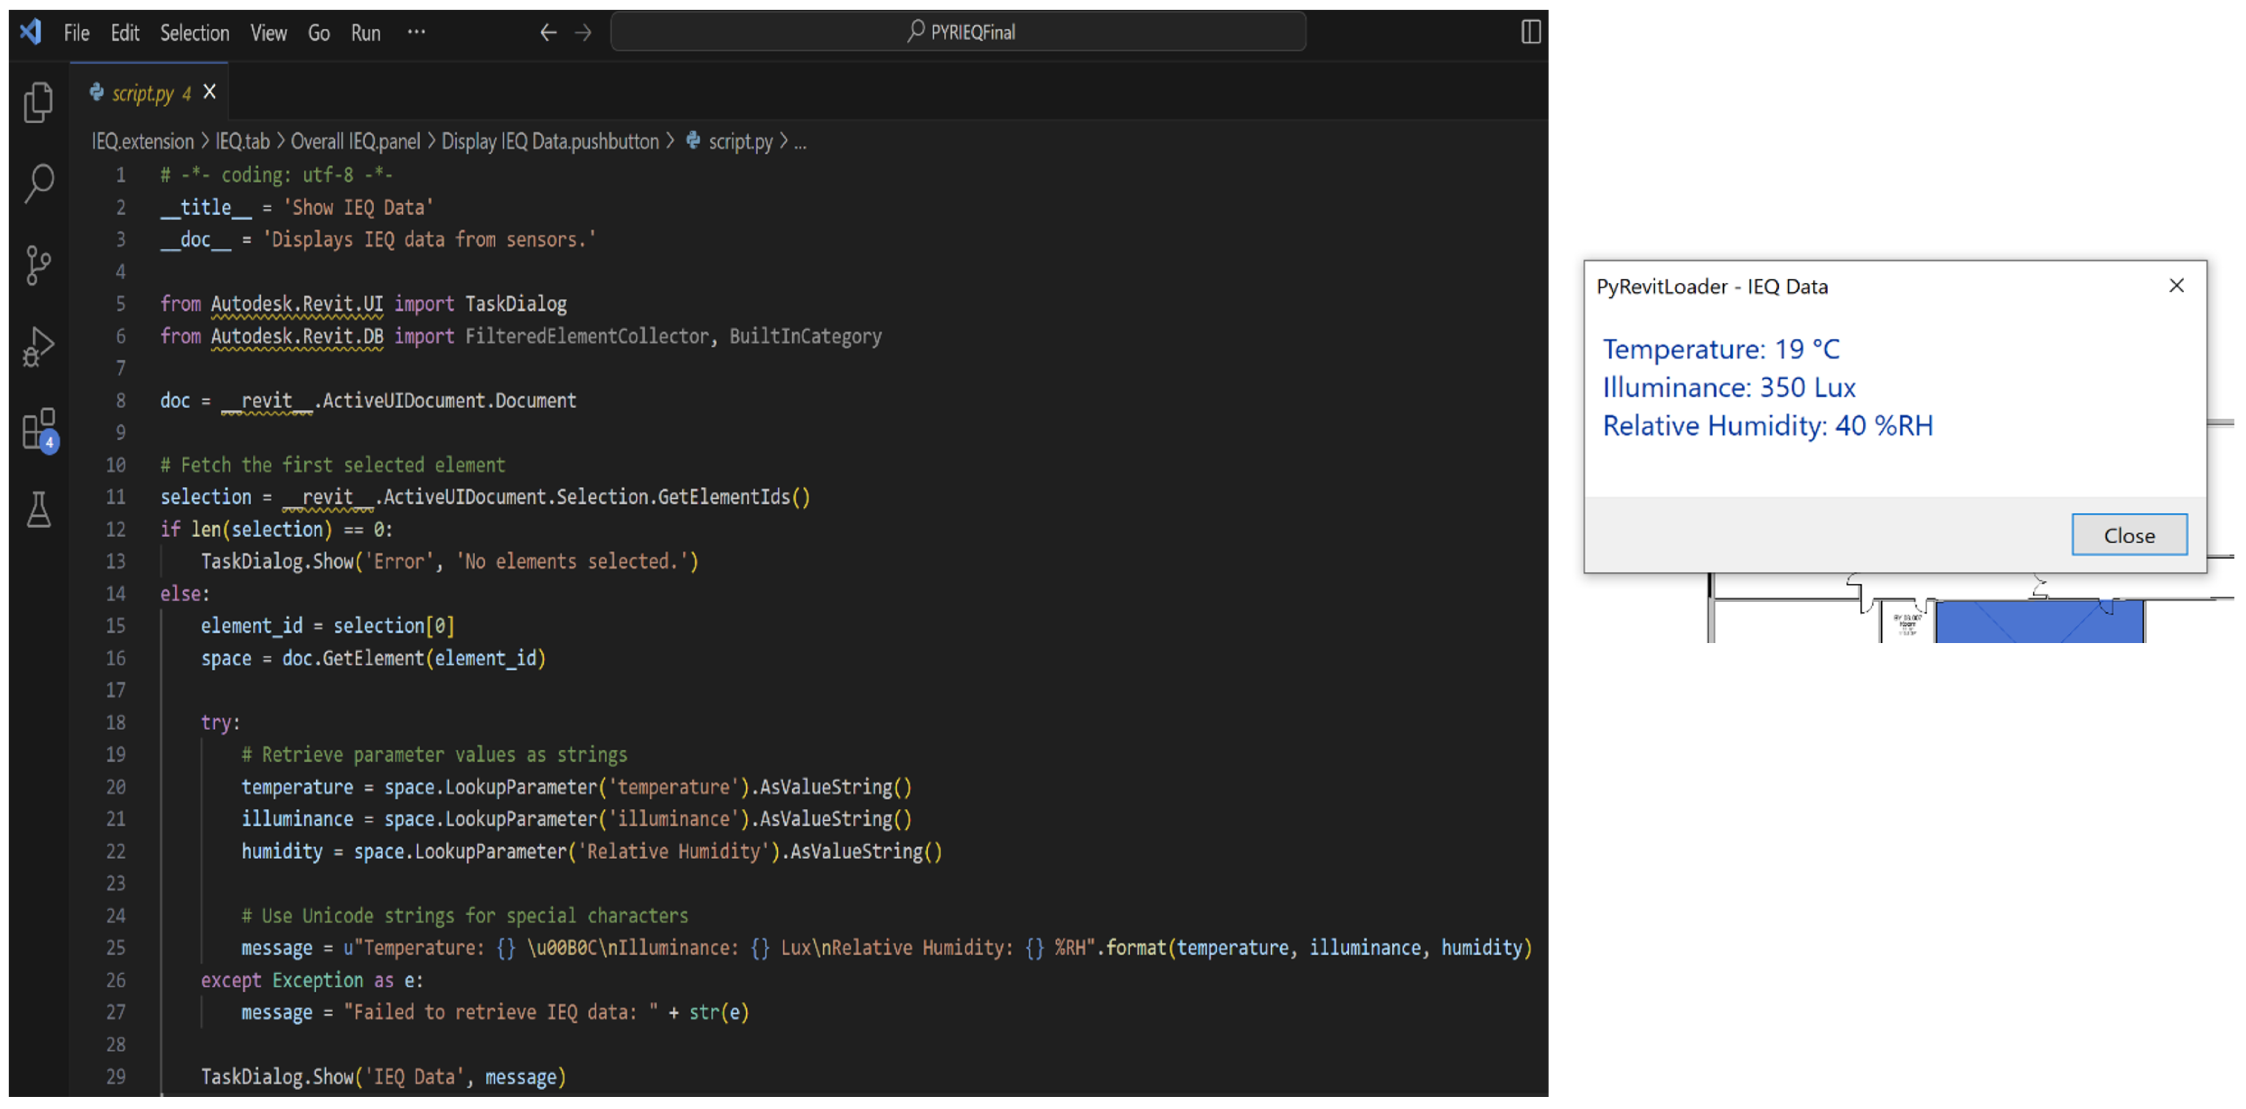Click FilteredElementCollector on line 6
The image size is (2246, 1109).
[x=587, y=336]
